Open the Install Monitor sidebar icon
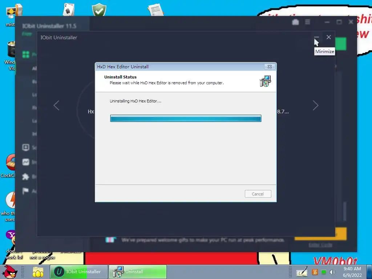Screen dimensions: 372x279 pos(26,162)
